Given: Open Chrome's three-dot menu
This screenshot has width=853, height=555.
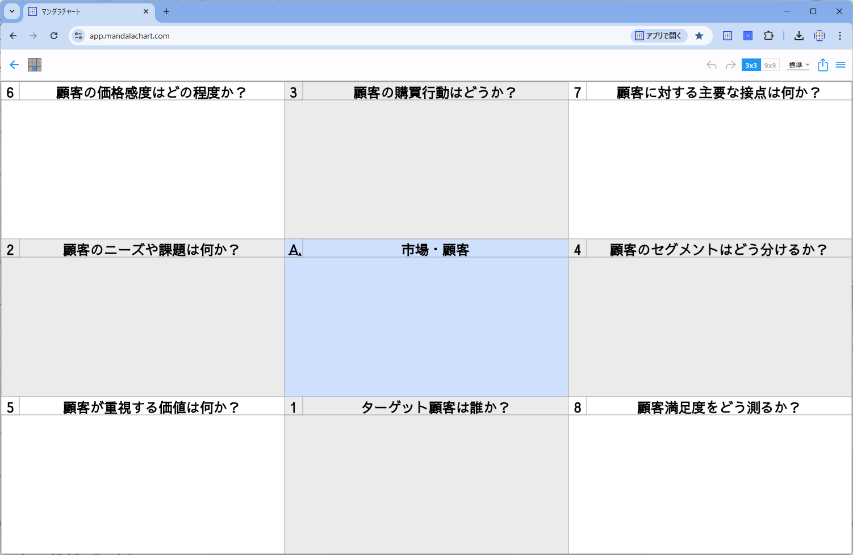Looking at the screenshot, I should [x=840, y=36].
